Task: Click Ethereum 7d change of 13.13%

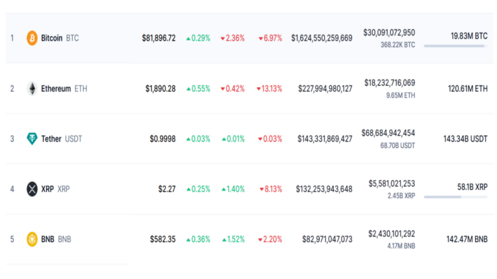Action: click(x=269, y=88)
